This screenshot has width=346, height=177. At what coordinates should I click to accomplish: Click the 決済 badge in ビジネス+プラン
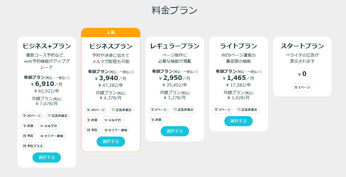[28, 126]
